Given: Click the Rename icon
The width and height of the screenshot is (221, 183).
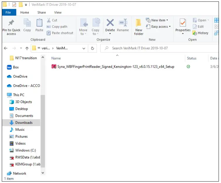Looking at the screenshot, I should [x=123, y=23].
